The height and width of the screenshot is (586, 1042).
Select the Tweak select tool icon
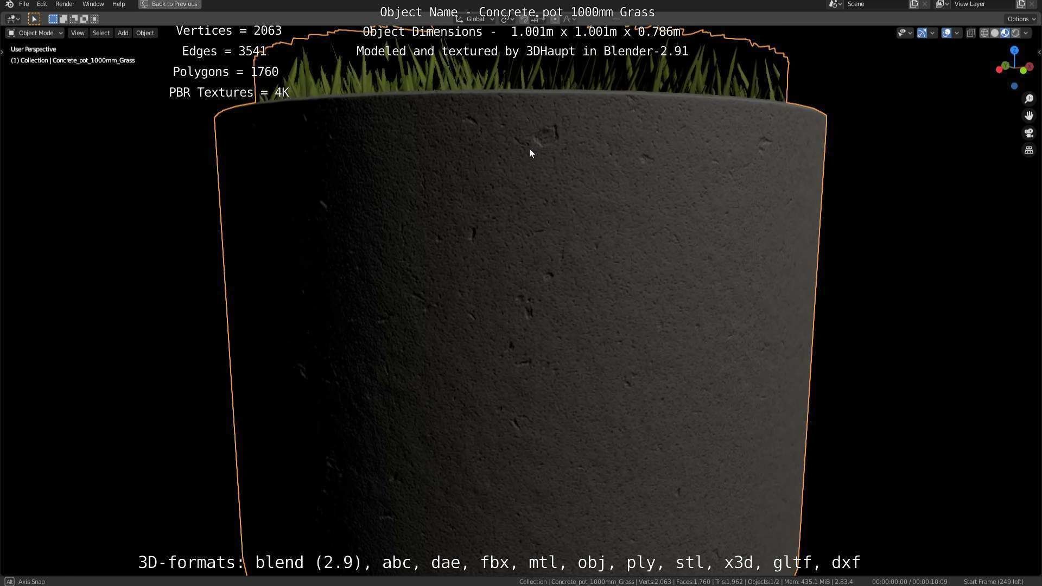tap(34, 19)
